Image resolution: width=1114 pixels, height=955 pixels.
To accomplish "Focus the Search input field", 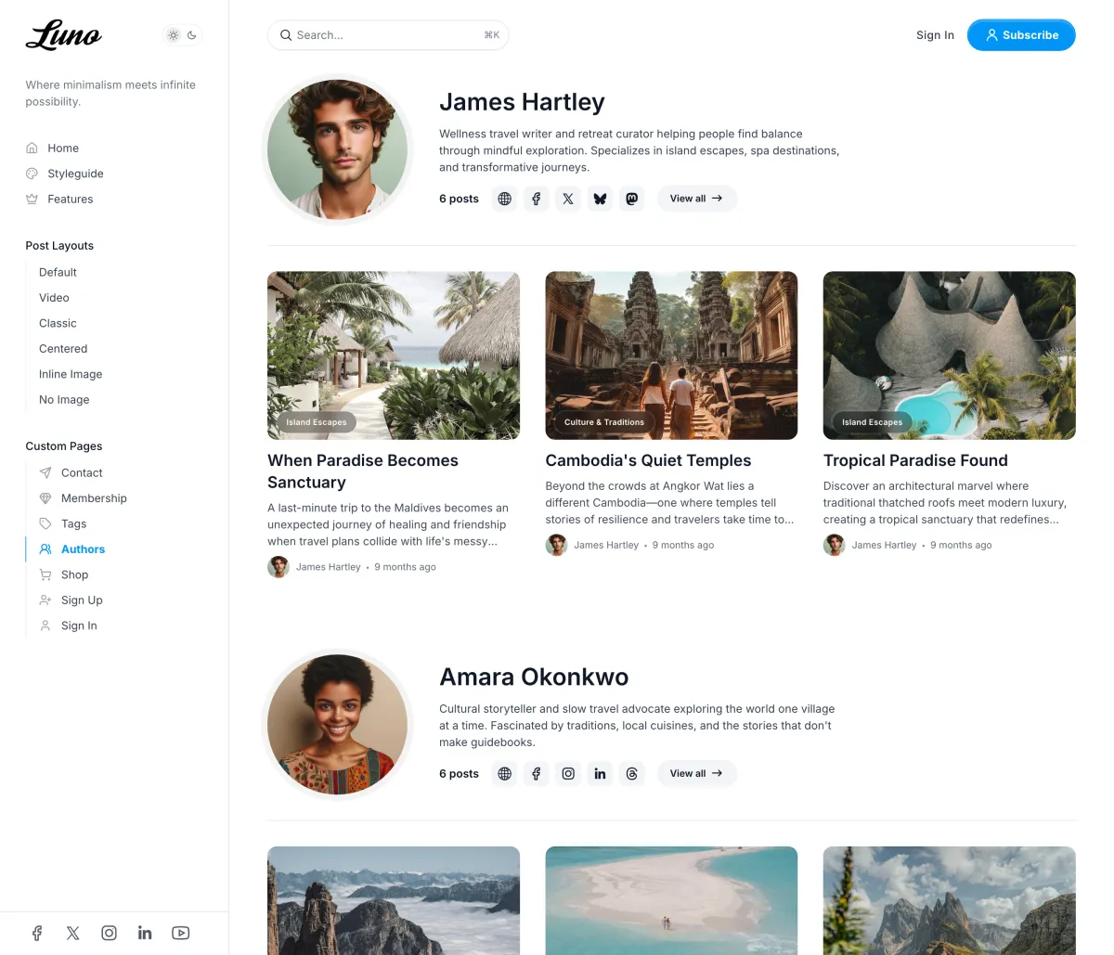I will click(388, 35).
